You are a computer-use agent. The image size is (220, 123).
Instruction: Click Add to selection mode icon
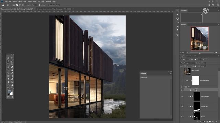pos(17,5)
